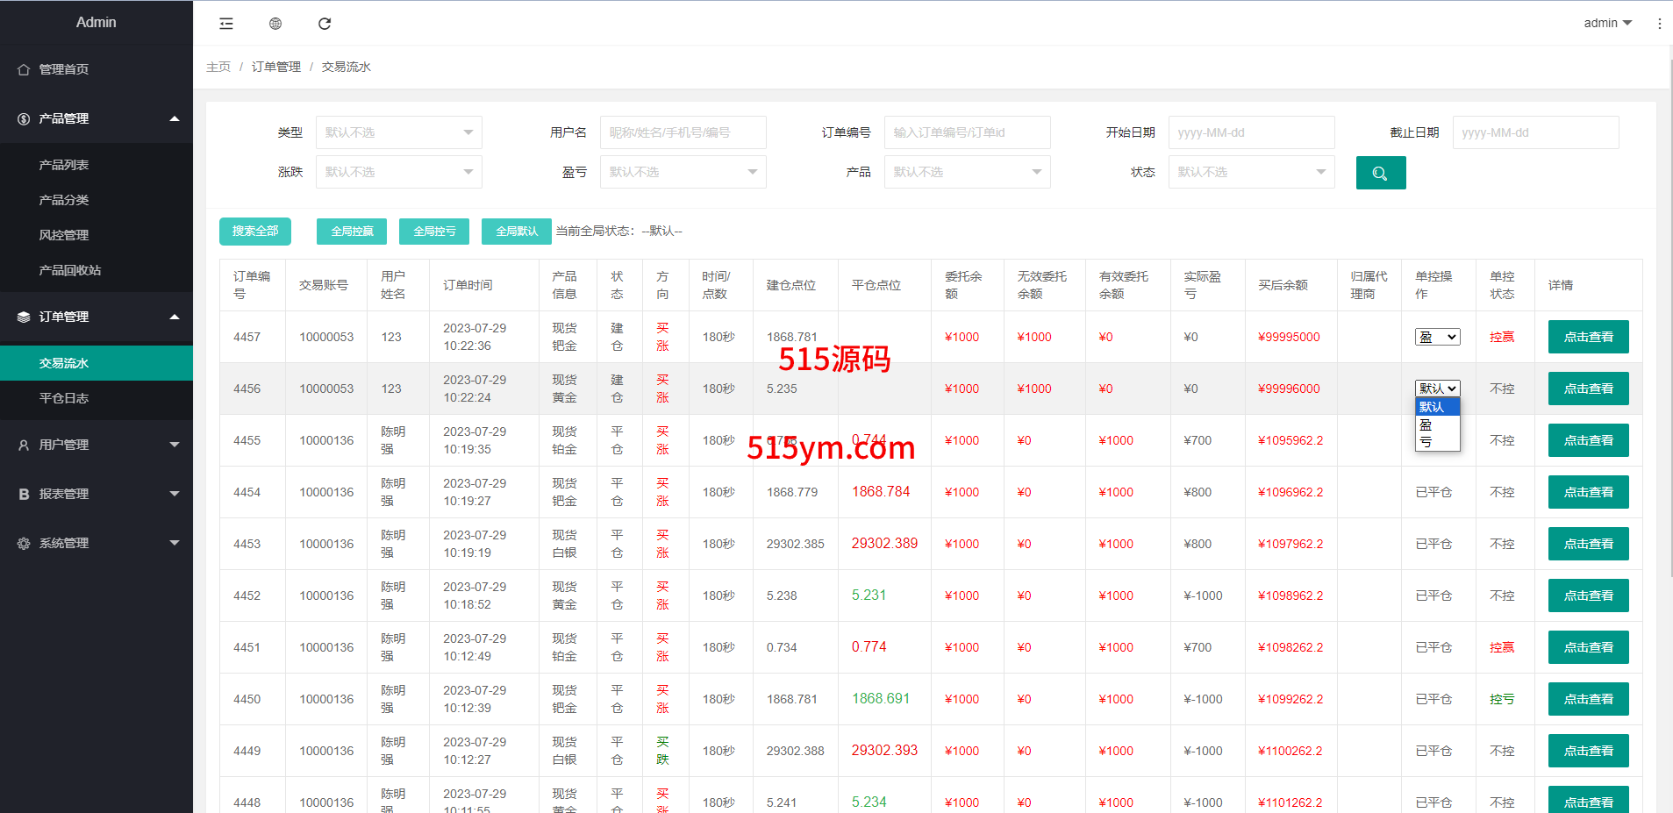Open 平仓日志 in the sidebar
This screenshot has width=1673, height=813.
pyautogui.click(x=64, y=398)
